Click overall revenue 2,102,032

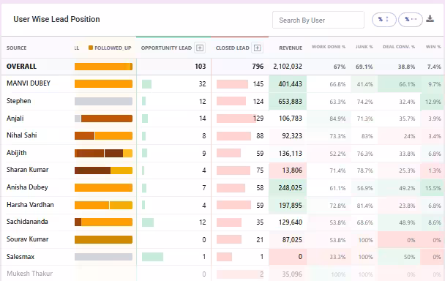tap(288, 67)
